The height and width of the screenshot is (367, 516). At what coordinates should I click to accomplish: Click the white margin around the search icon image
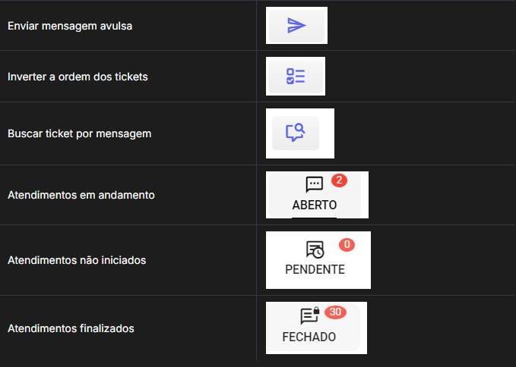tap(327, 133)
